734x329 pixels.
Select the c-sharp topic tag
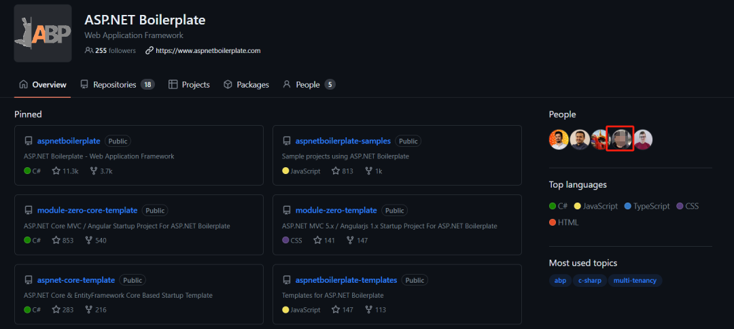click(590, 281)
